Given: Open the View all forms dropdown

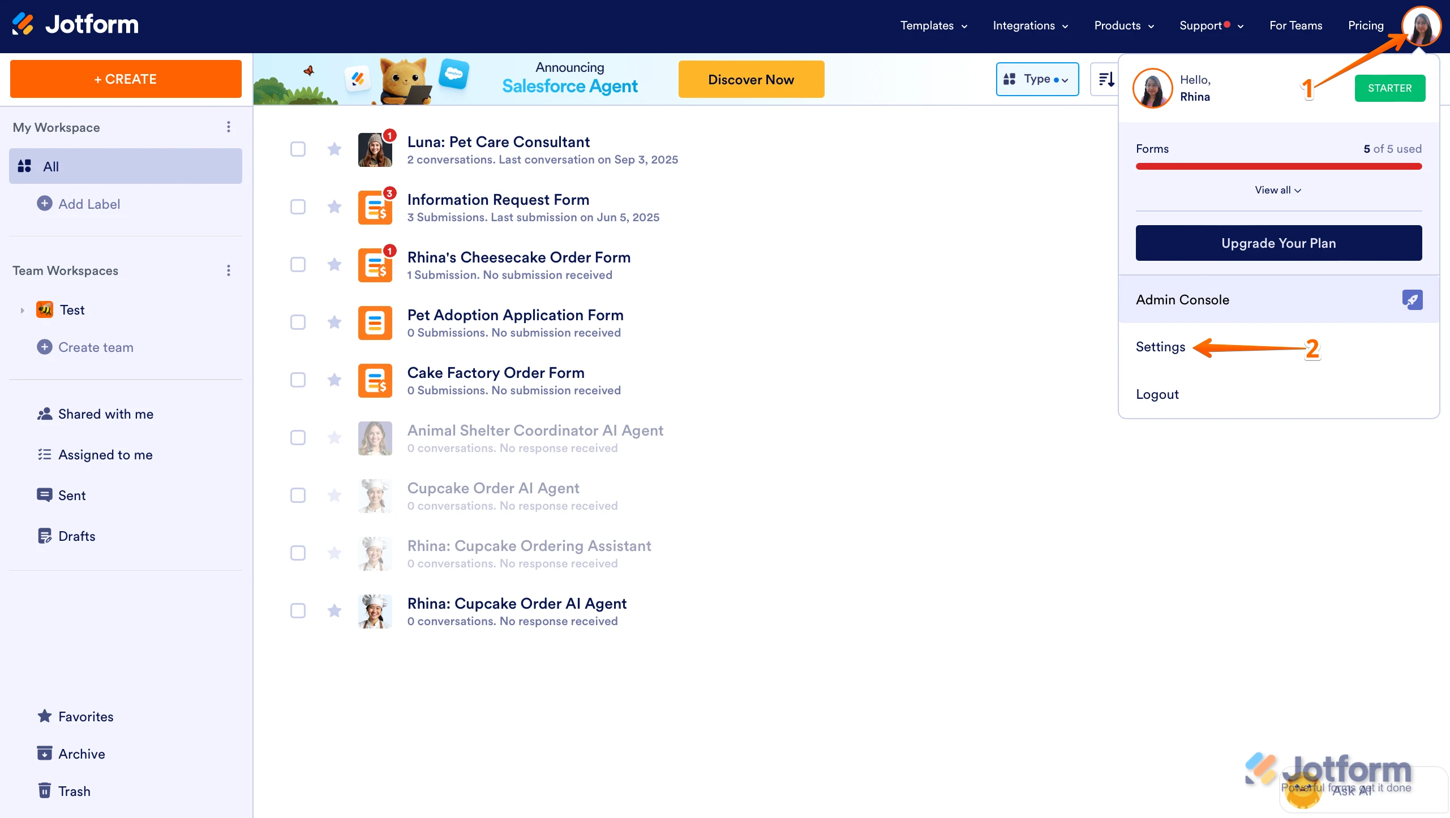Looking at the screenshot, I should 1278,190.
